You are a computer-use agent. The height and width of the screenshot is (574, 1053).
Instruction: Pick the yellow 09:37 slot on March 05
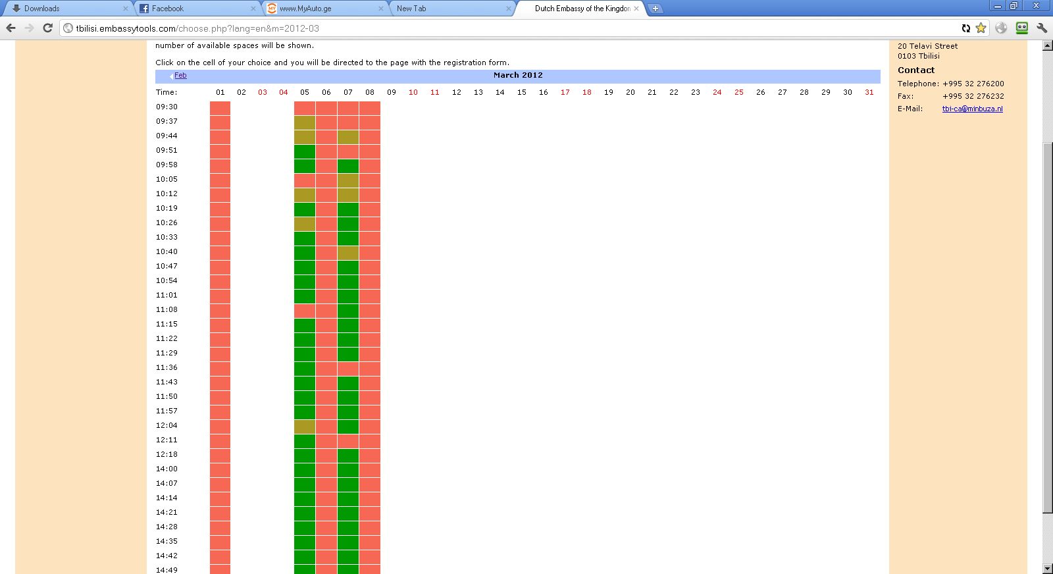304,121
